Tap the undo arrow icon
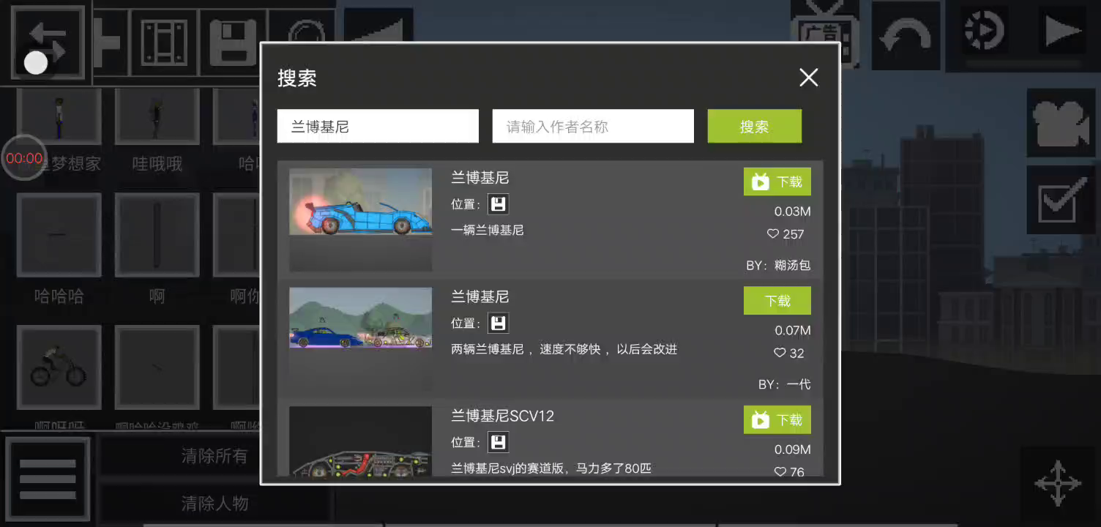1101x527 pixels. 905,35
